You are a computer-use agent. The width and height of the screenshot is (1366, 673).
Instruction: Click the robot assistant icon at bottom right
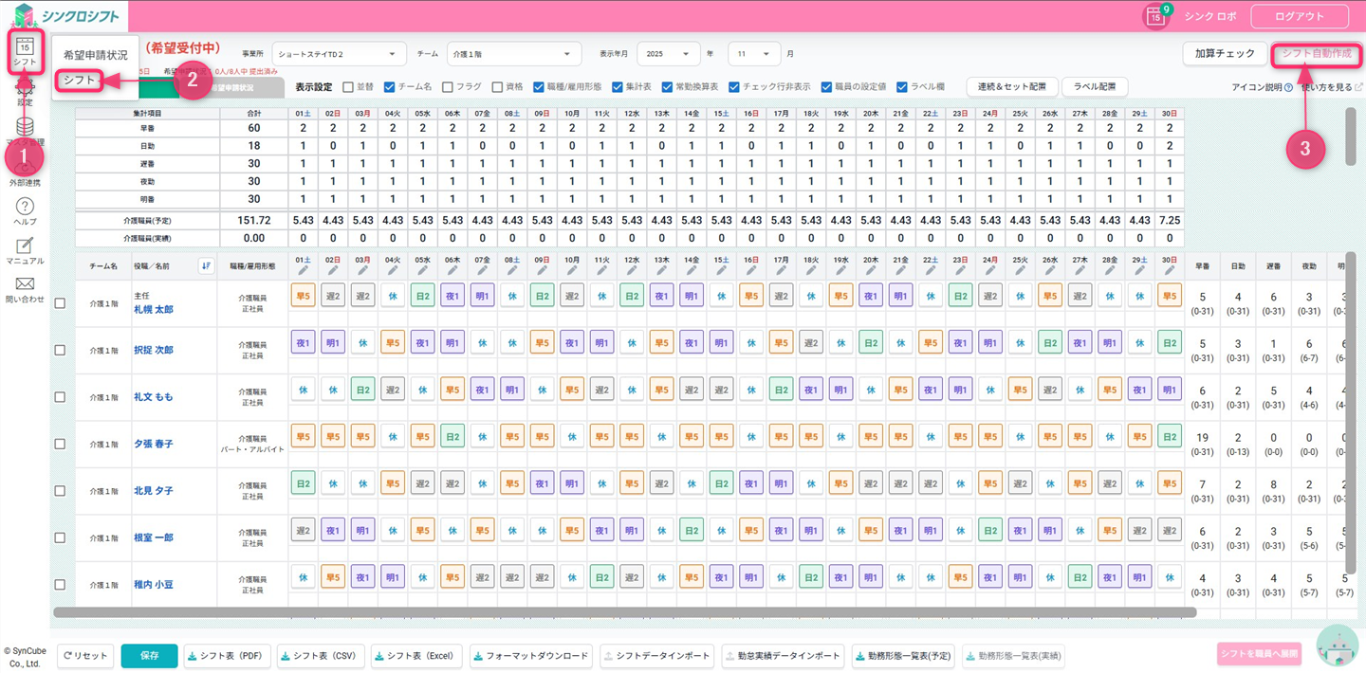(x=1337, y=646)
